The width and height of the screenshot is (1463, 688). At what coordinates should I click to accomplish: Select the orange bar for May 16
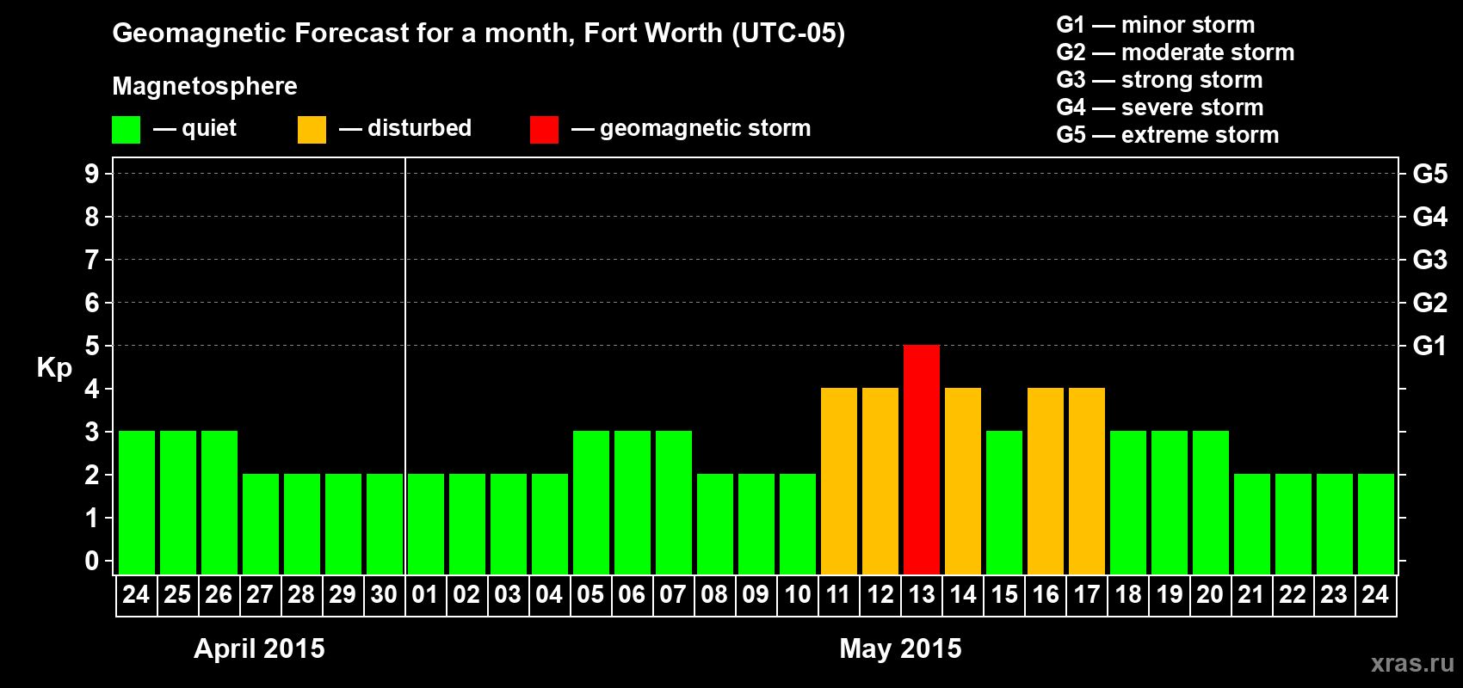point(1046,481)
